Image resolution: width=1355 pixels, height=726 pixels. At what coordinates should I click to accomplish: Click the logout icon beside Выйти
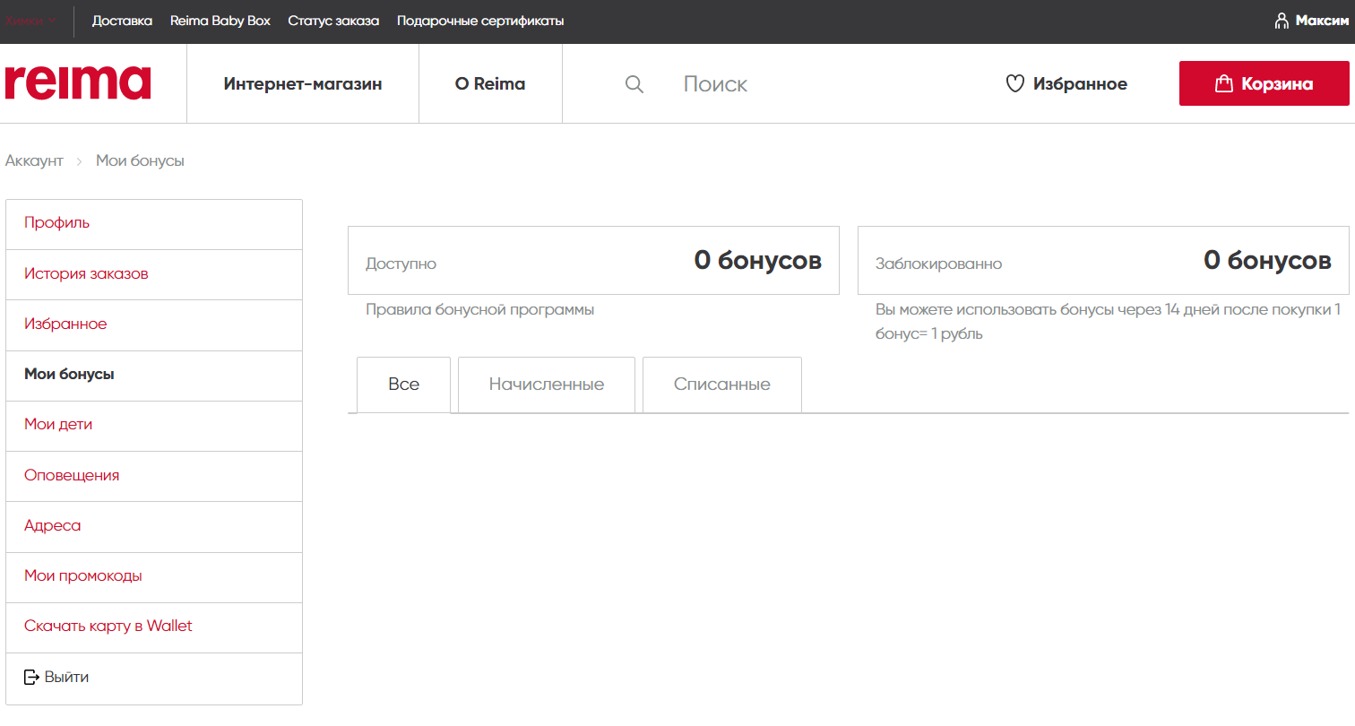point(31,677)
